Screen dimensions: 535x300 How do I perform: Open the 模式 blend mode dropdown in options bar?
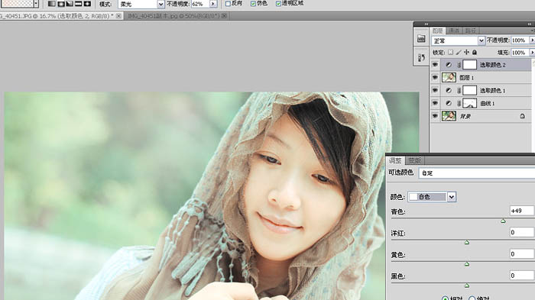pos(141,5)
